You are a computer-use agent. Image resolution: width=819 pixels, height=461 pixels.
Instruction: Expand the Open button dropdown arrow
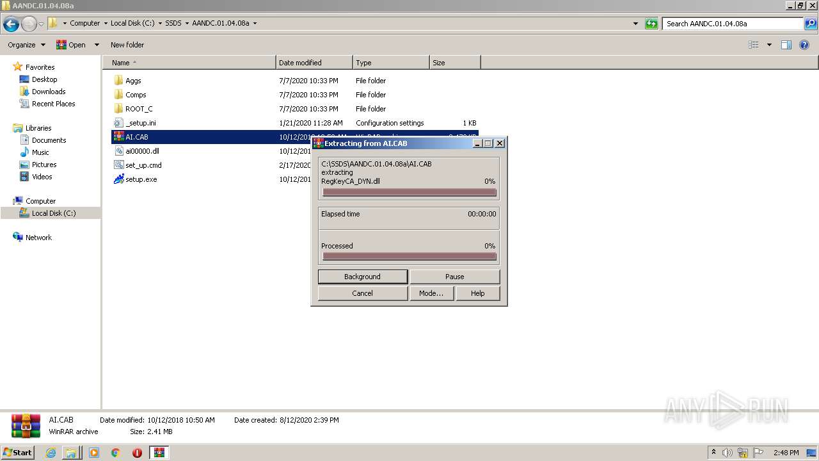(97, 45)
